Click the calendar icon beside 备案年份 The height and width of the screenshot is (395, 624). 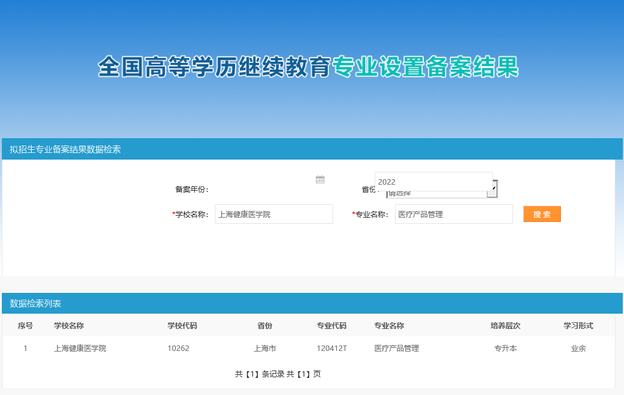coord(320,179)
